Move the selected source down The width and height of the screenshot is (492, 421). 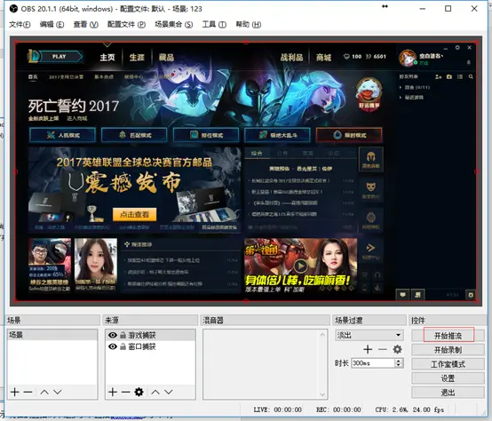pyautogui.click(x=169, y=392)
